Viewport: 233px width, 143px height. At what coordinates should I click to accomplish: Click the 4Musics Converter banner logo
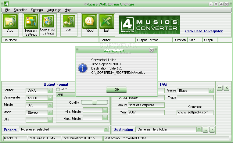point(149,25)
